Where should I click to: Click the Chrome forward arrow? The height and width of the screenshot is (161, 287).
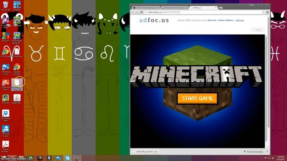point(137,12)
